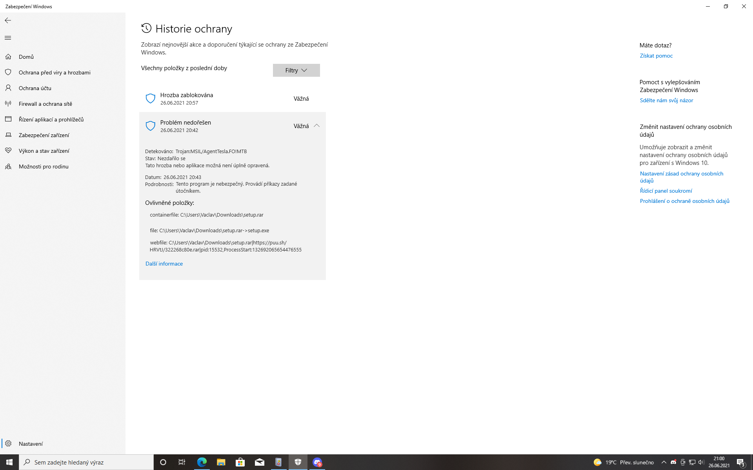Open Sdělte nám svůj názor link
The width and height of the screenshot is (753, 470).
(x=666, y=100)
